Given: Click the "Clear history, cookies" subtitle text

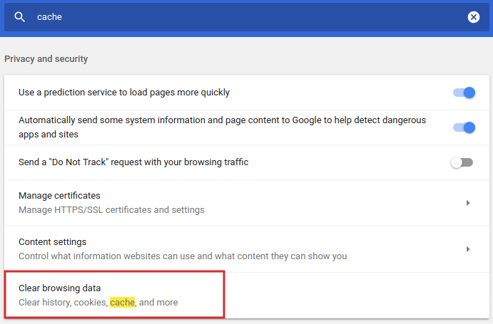Looking at the screenshot, I should point(63,303).
